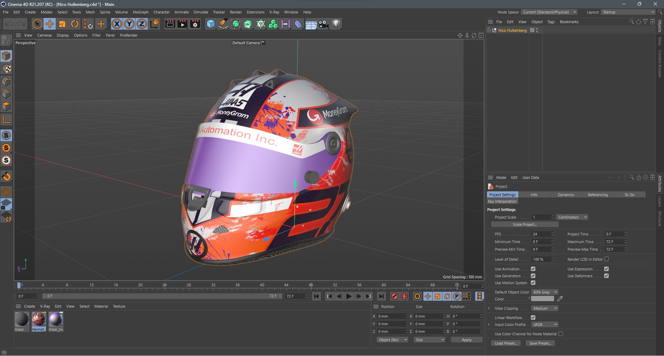Screen dimensions: 664x356
Task: Toggle X axis lock
Action: (117, 24)
